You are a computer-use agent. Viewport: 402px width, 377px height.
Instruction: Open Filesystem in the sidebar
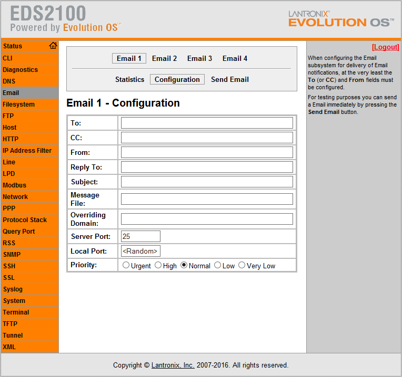[x=29, y=104]
